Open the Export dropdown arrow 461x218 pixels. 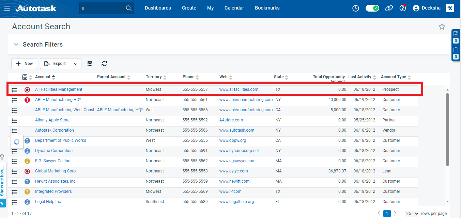[x=76, y=64]
